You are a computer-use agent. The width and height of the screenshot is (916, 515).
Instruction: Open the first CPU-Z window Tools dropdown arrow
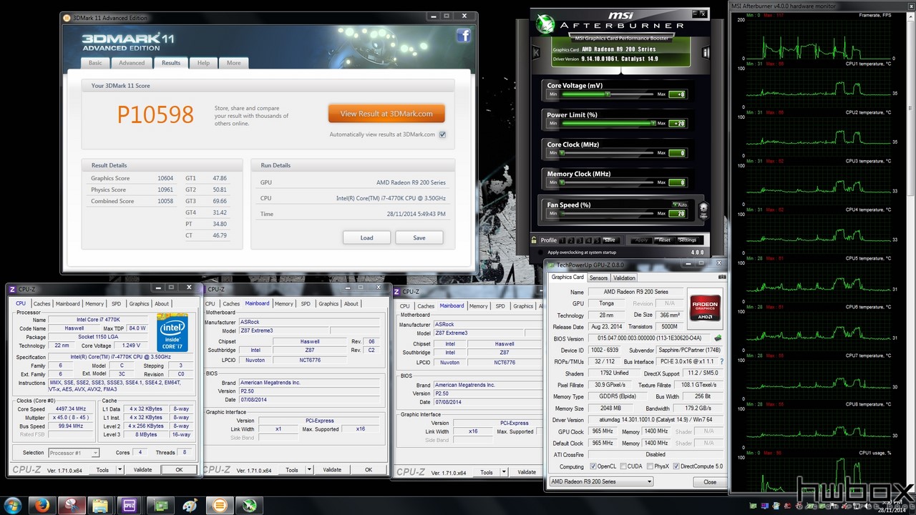coord(120,470)
